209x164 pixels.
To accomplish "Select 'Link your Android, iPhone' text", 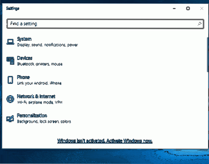I will [x=39, y=83].
